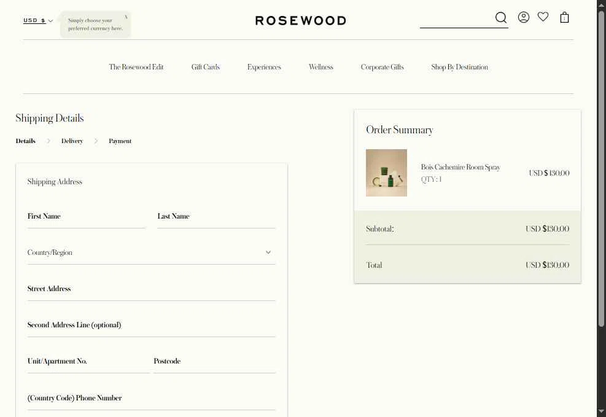This screenshot has height=417, width=606.
Task: Click the Subtotal amount USD $130.00
Action: pos(547,229)
